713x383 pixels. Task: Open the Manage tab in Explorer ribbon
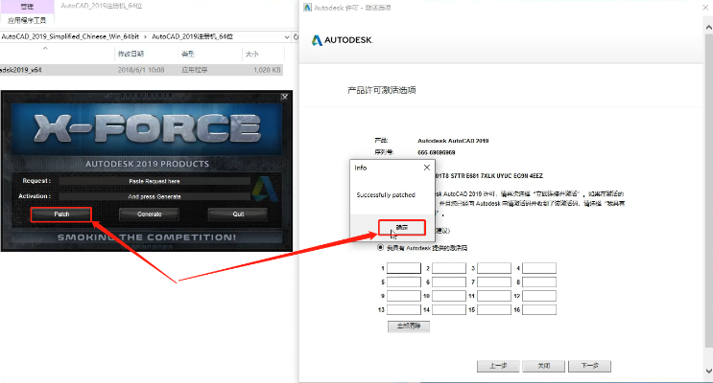coord(27,7)
